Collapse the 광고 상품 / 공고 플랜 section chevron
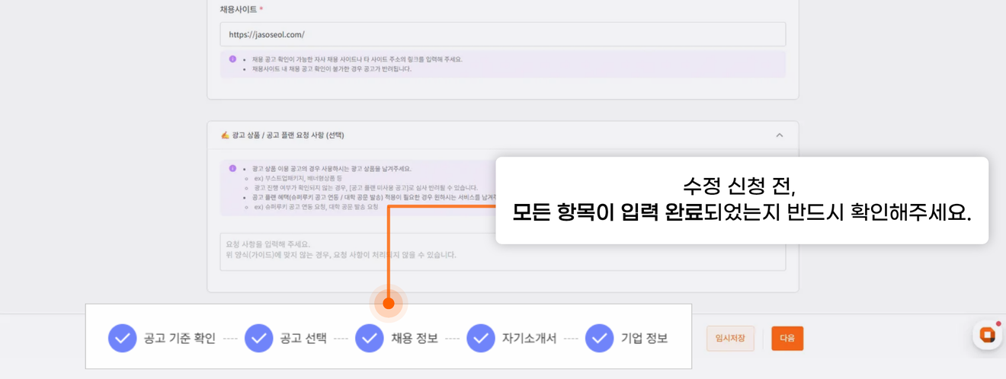 (779, 135)
